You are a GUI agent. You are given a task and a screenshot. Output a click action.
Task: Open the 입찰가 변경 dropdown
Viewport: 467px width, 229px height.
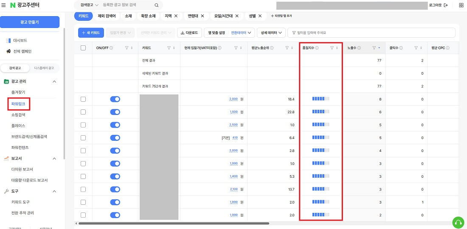[121, 33]
